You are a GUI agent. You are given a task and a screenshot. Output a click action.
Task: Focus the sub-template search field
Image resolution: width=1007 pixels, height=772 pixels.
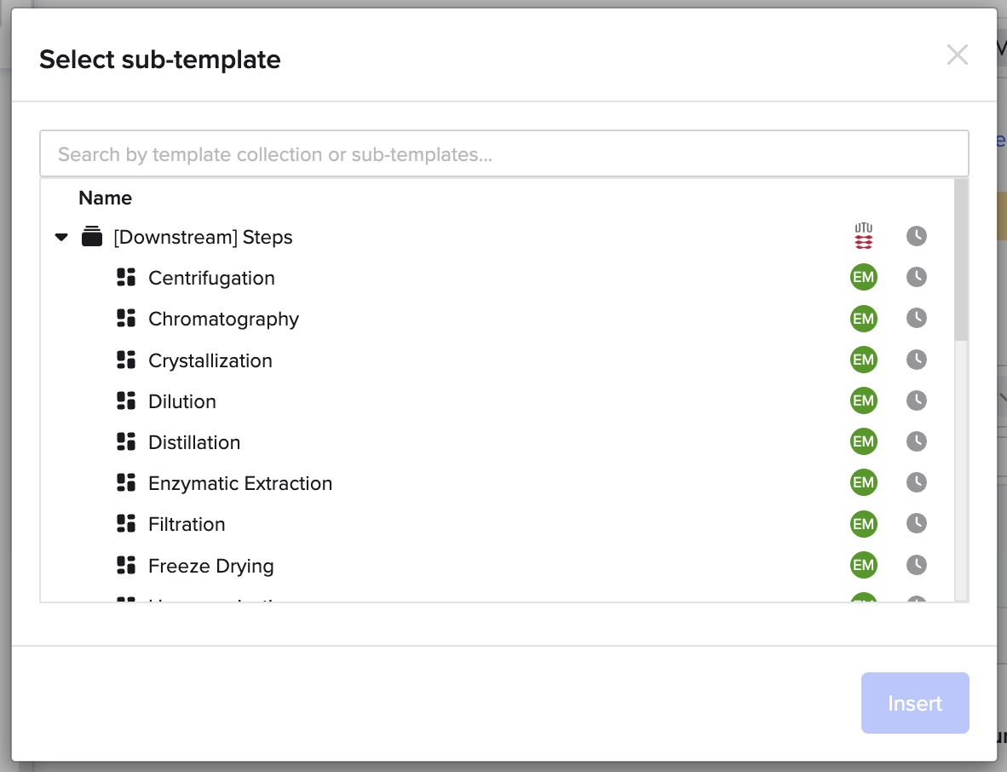tap(504, 153)
